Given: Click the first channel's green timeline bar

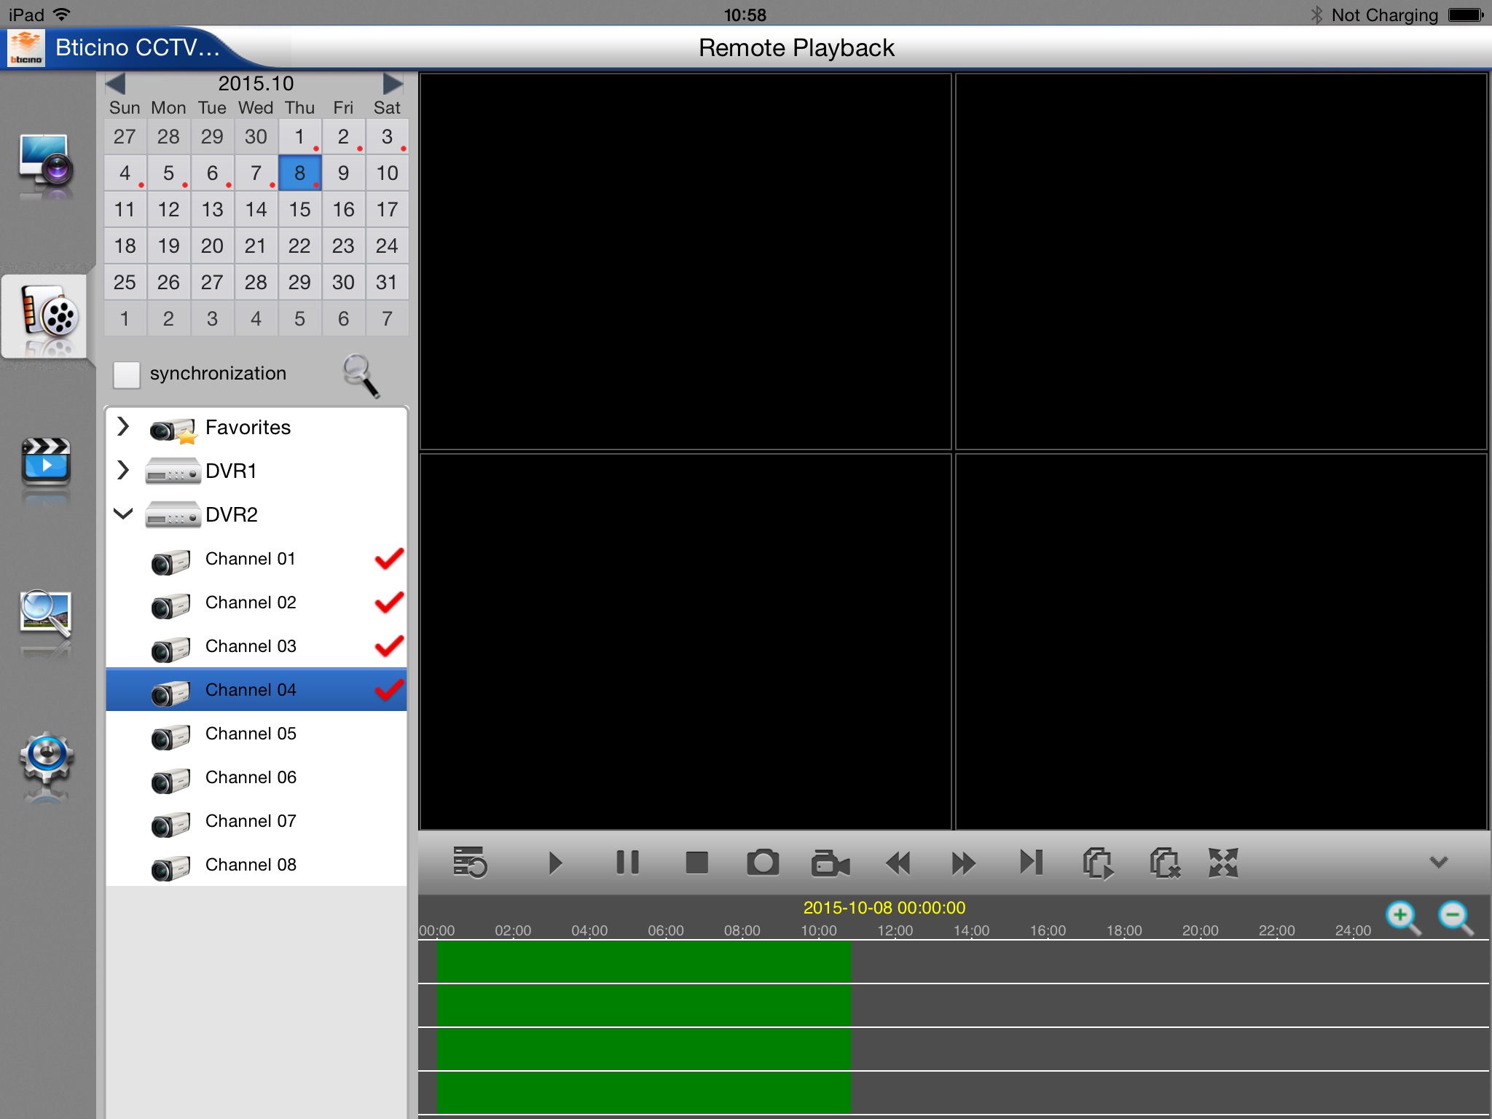Looking at the screenshot, I should tap(643, 961).
